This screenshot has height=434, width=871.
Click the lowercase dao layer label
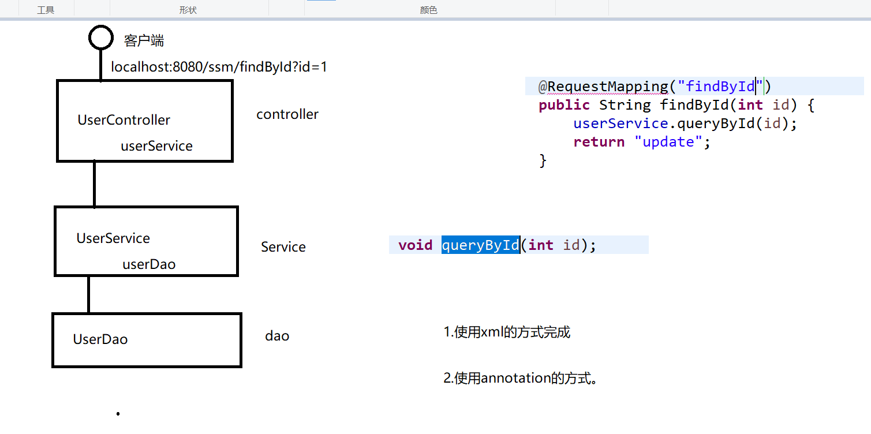click(277, 336)
